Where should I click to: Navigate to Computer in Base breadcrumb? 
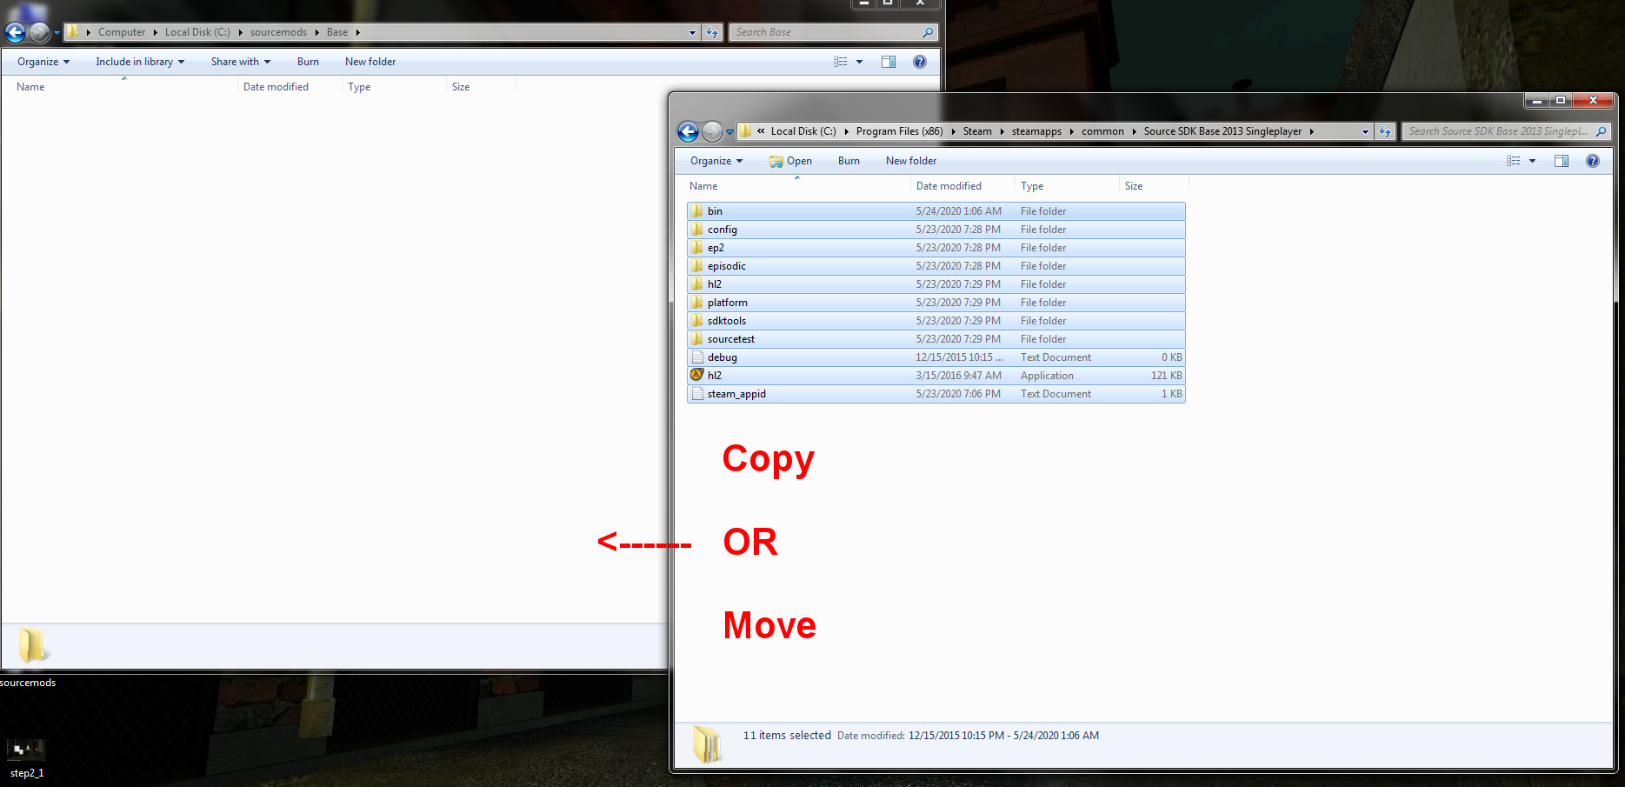[x=122, y=32]
